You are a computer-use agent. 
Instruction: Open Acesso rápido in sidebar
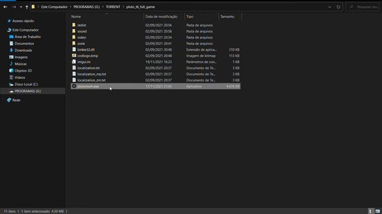23,21
